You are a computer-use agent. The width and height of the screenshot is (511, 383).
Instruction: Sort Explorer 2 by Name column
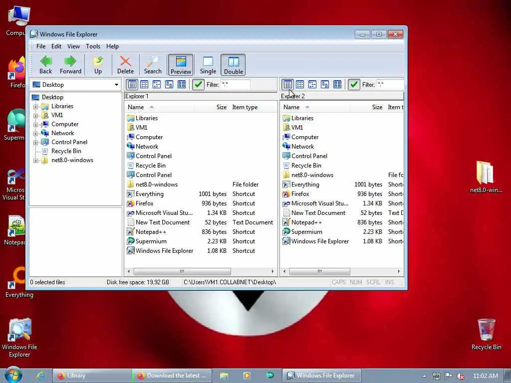tap(315, 107)
